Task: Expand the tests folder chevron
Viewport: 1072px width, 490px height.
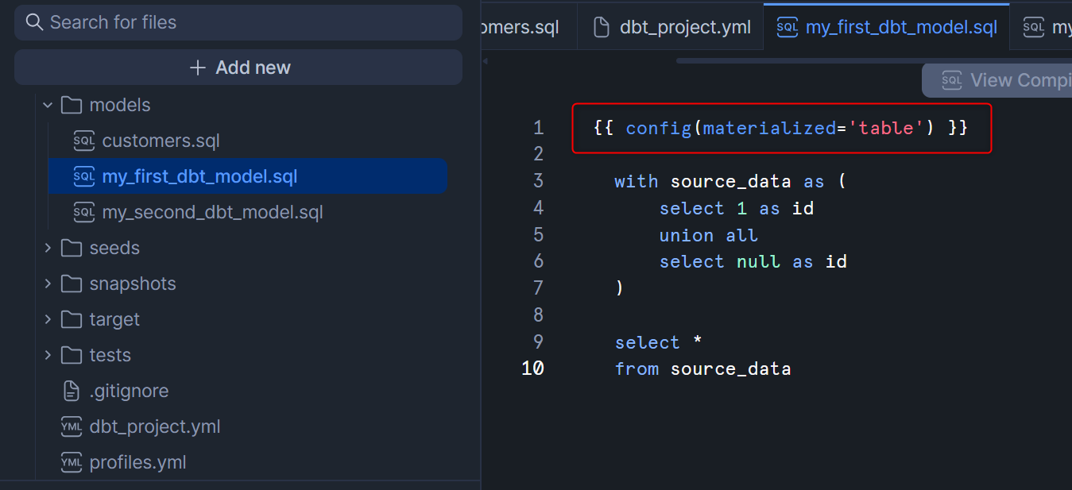Action: (48, 355)
